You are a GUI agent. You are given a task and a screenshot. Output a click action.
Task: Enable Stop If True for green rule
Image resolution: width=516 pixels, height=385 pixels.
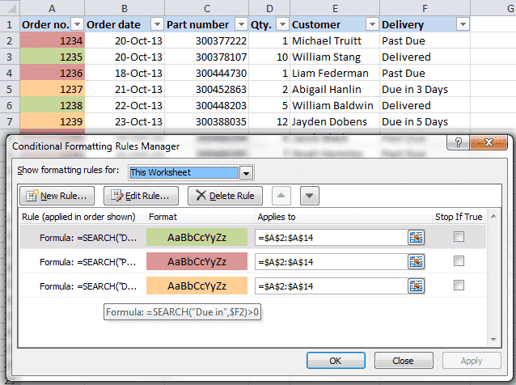(459, 237)
